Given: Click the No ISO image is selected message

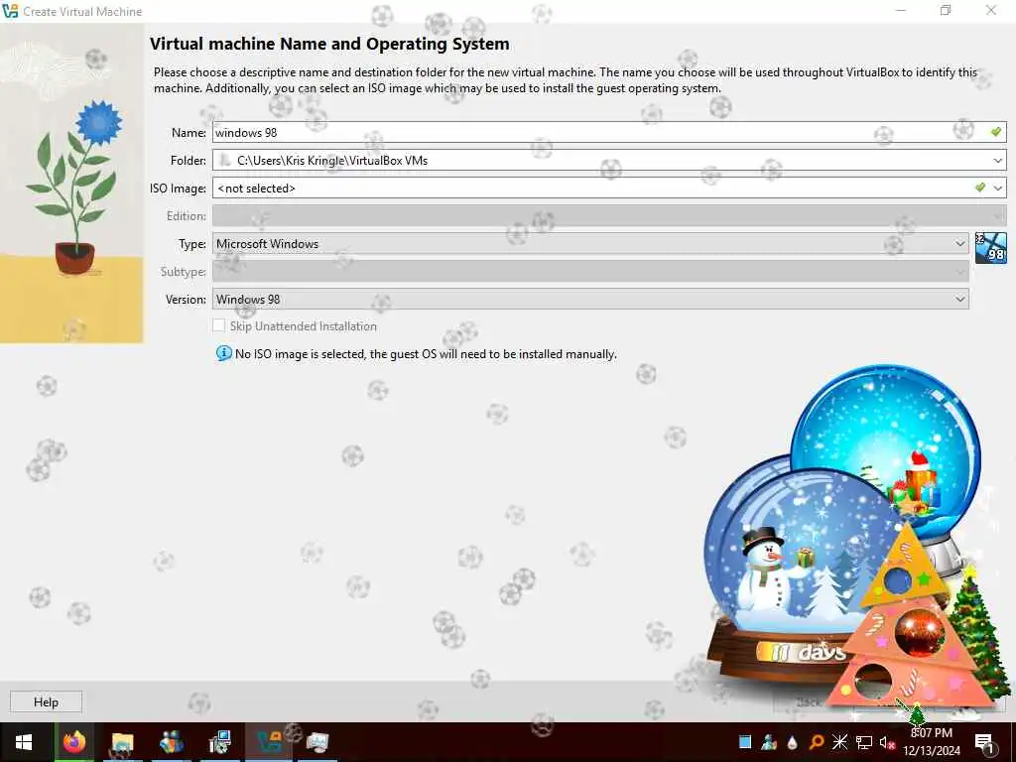Looking at the screenshot, I should click(x=426, y=354).
